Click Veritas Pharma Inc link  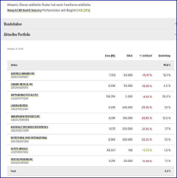point(22,159)
